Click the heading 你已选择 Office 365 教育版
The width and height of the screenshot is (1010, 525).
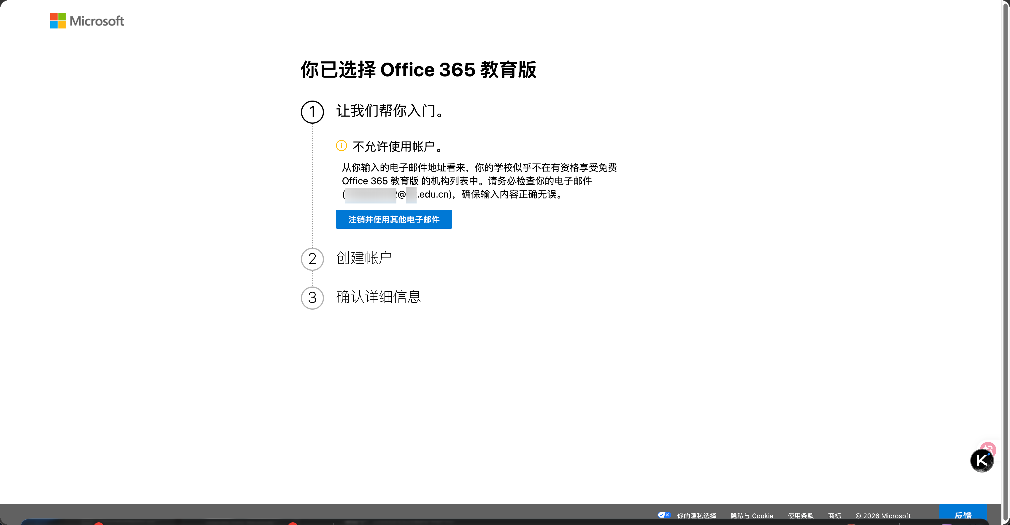point(418,70)
